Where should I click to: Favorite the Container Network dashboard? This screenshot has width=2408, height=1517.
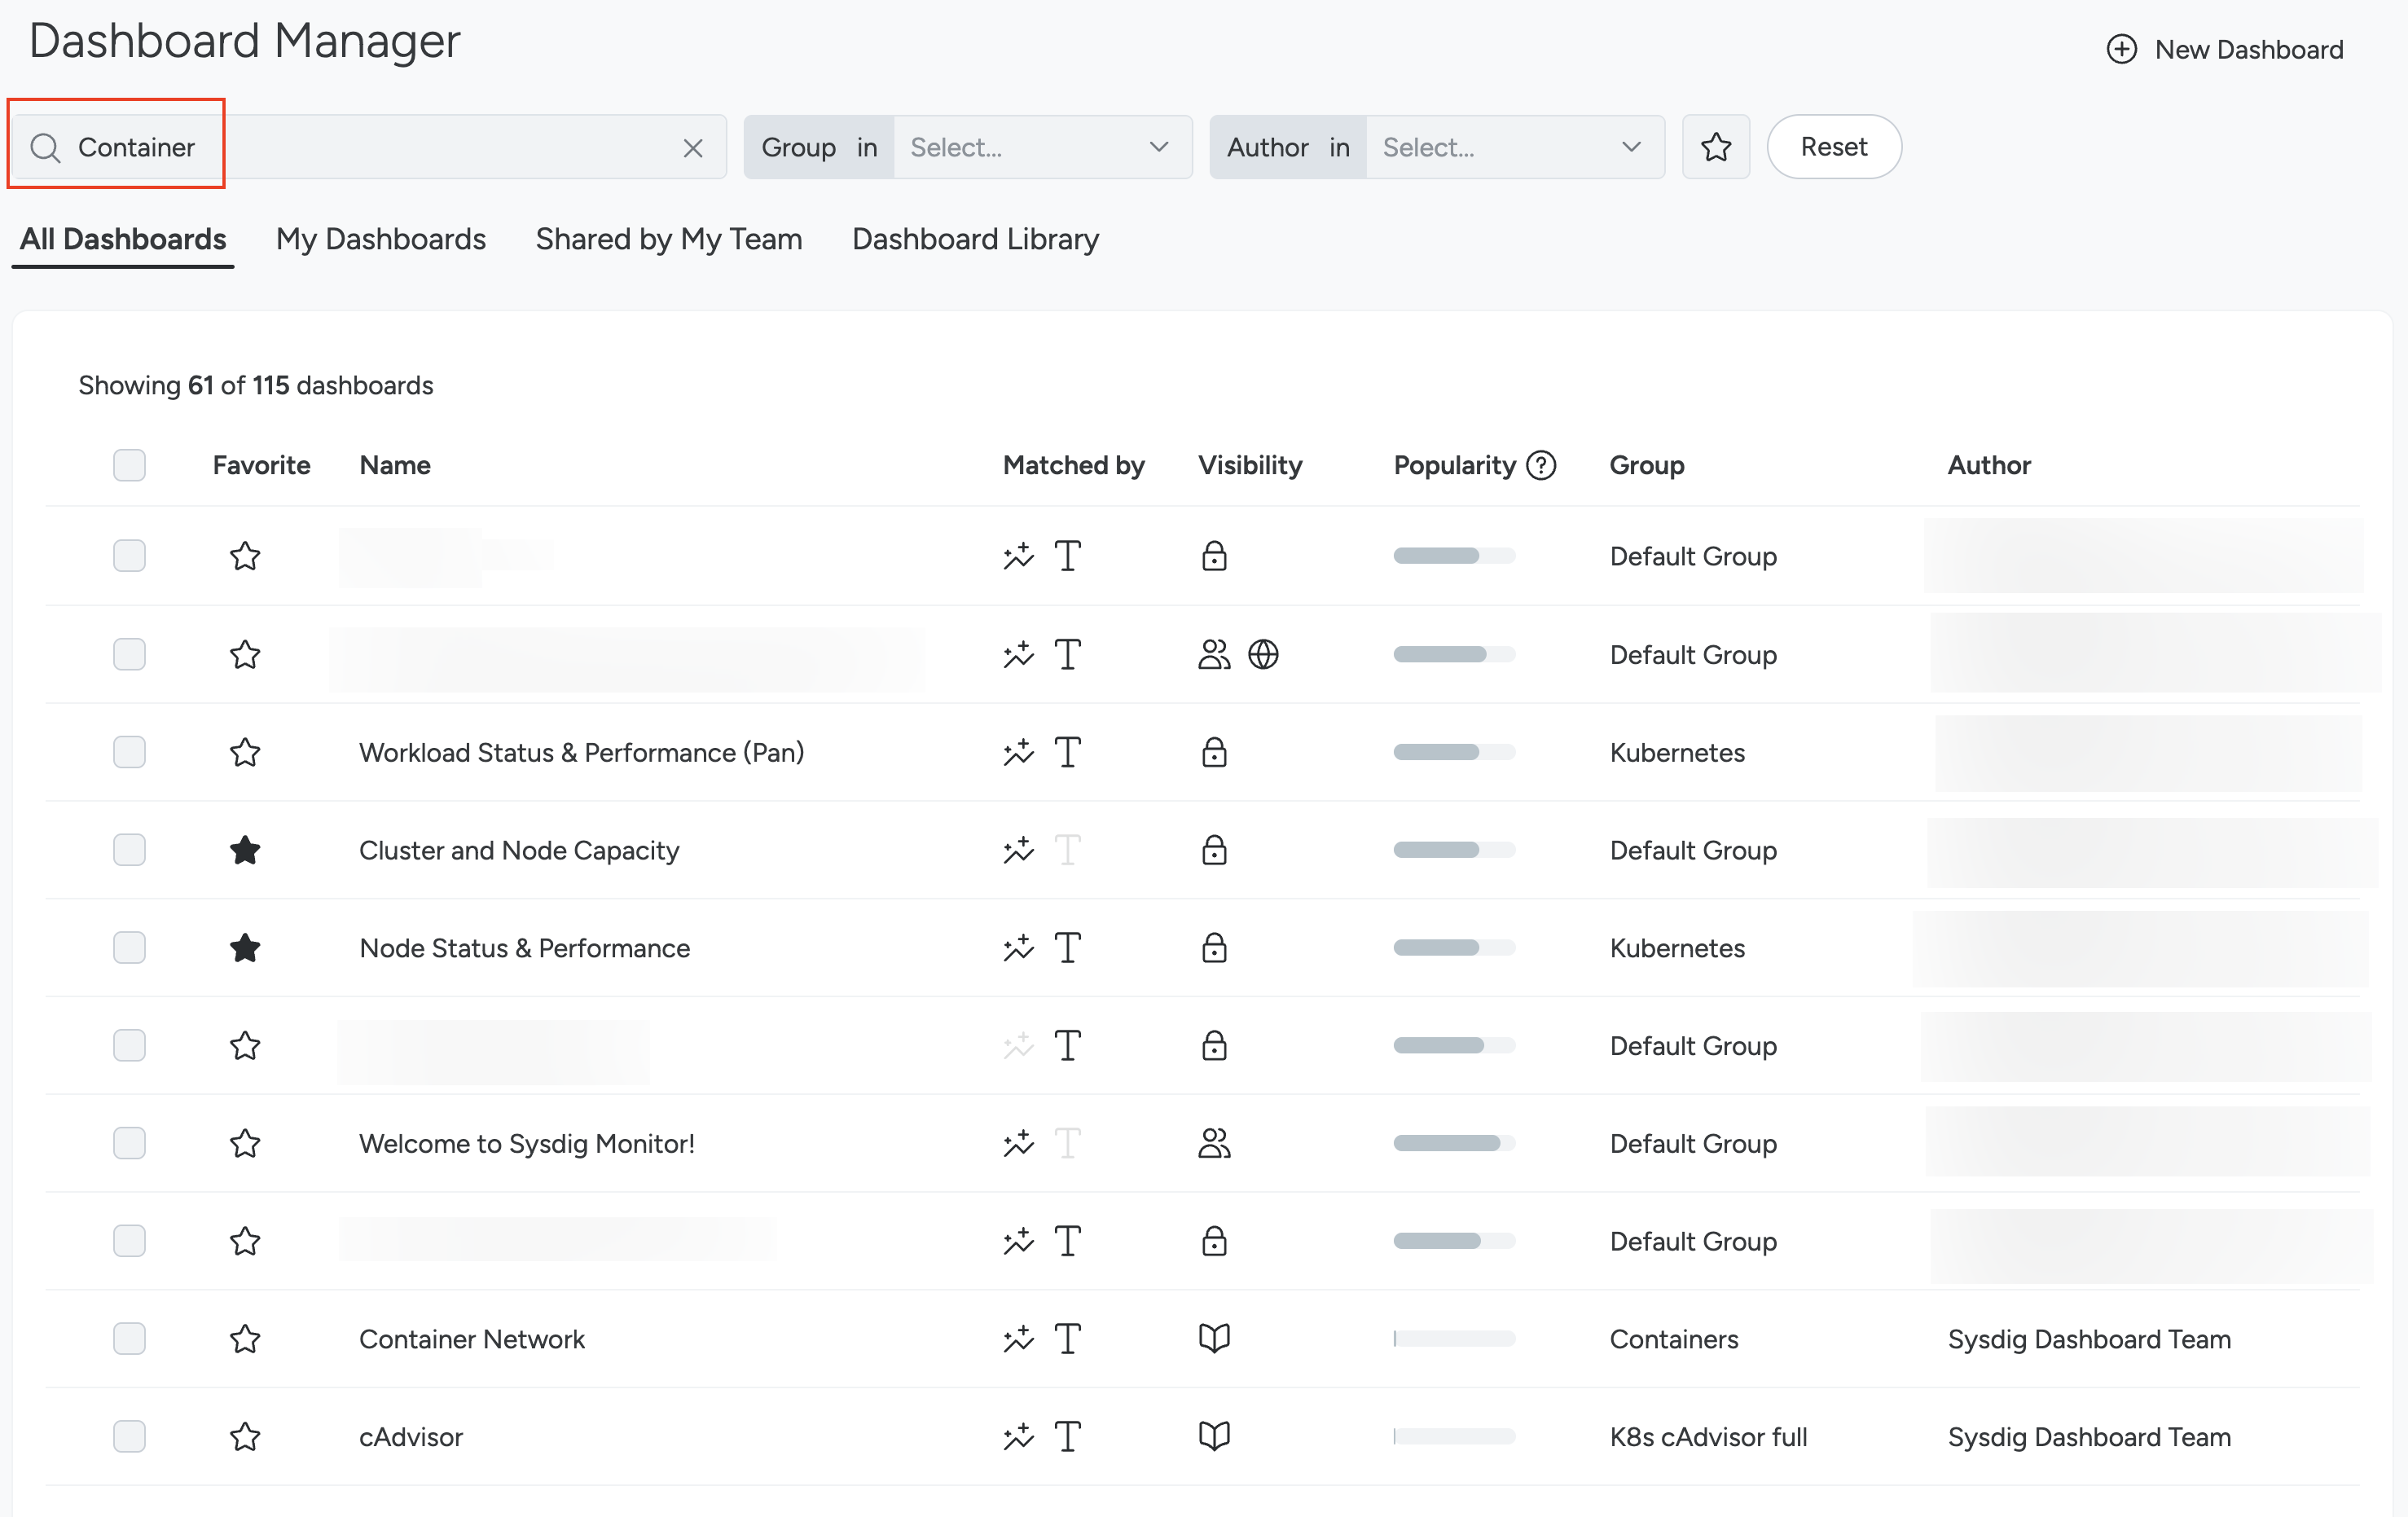pyautogui.click(x=245, y=1339)
